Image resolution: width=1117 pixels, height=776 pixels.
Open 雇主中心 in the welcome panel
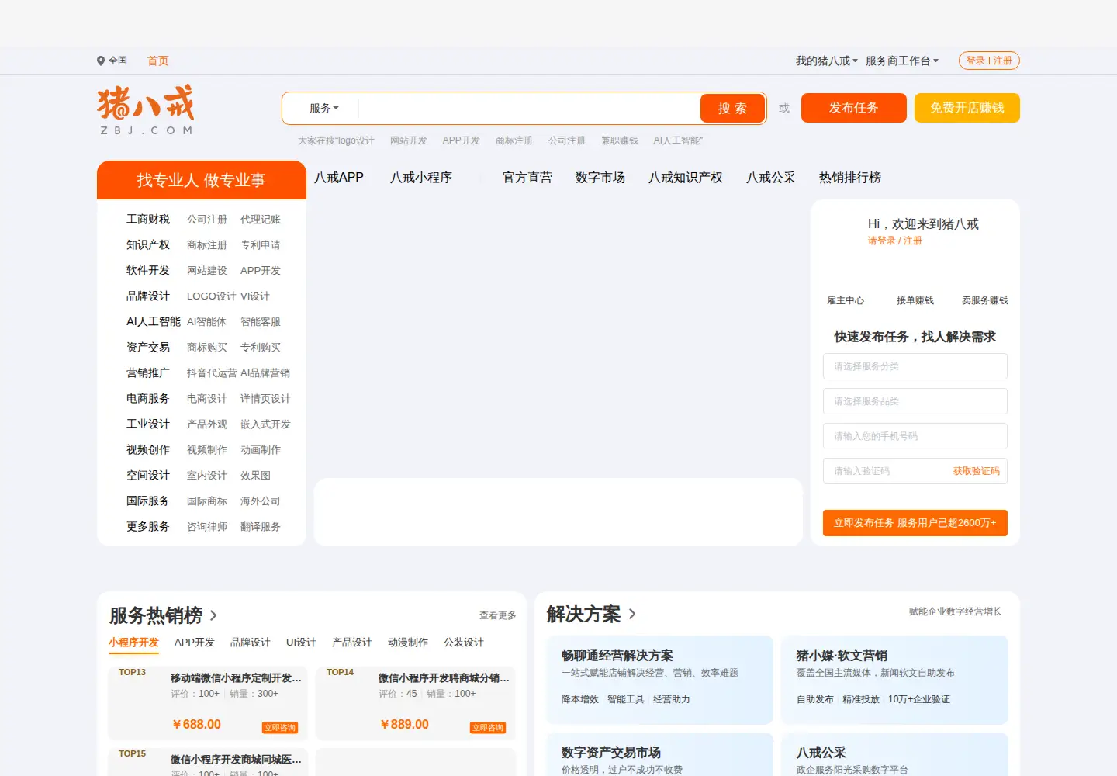pyautogui.click(x=846, y=300)
